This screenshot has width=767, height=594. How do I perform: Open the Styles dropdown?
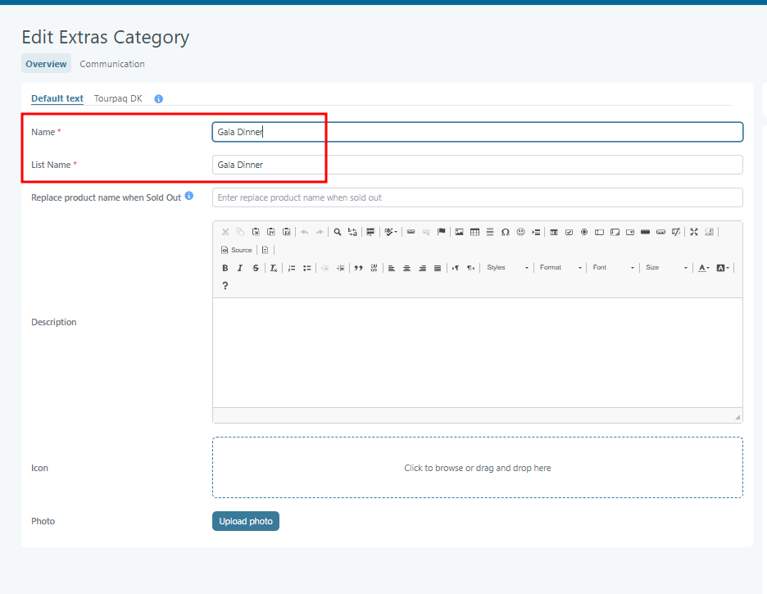pos(507,268)
